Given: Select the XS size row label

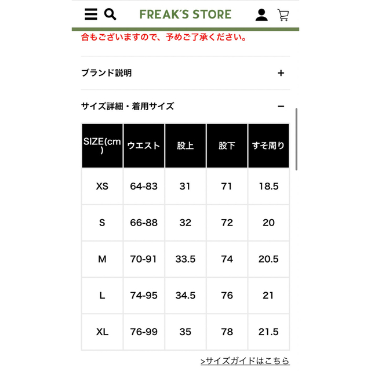Looking at the screenshot, I should click(x=102, y=187).
